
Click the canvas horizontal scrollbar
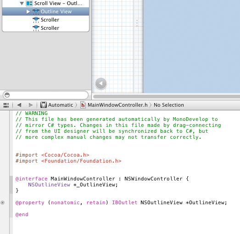pyautogui.click(x=167, y=97)
